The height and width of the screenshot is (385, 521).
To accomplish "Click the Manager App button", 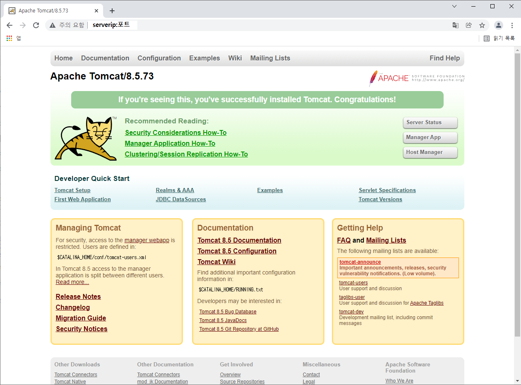I will (430, 137).
